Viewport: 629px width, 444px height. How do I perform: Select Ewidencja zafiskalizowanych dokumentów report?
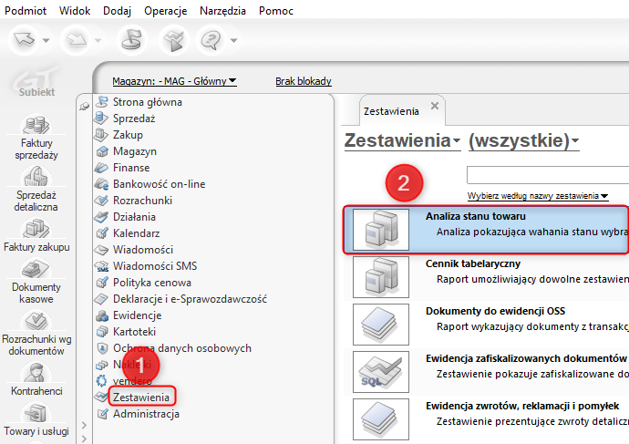pyautogui.click(x=486, y=372)
